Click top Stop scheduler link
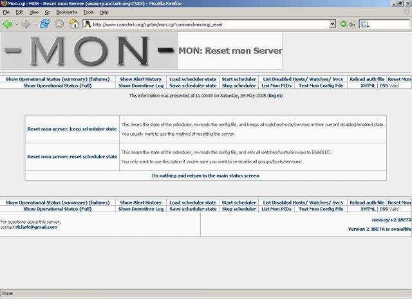Viewport: 412px width, 299px height. (x=239, y=86)
